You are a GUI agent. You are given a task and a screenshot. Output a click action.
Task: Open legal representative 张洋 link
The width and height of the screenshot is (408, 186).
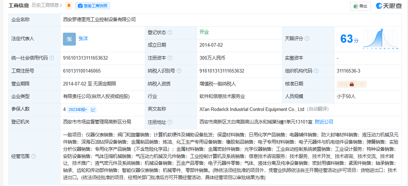pos(83,38)
